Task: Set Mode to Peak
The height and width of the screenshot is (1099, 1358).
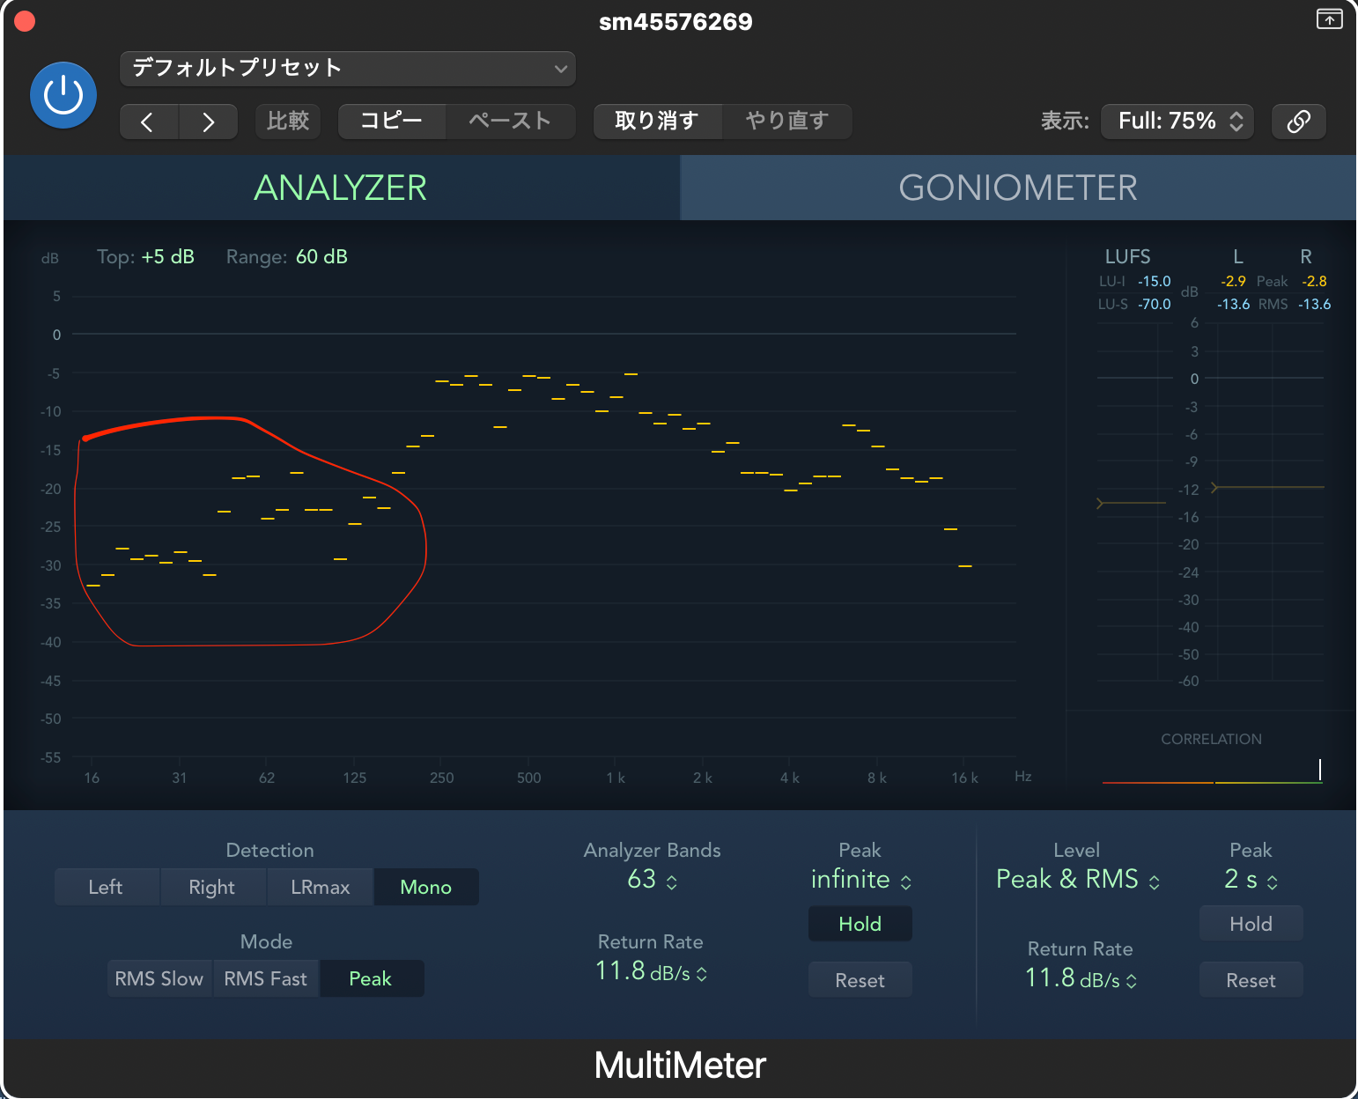Action: tap(371, 979)
